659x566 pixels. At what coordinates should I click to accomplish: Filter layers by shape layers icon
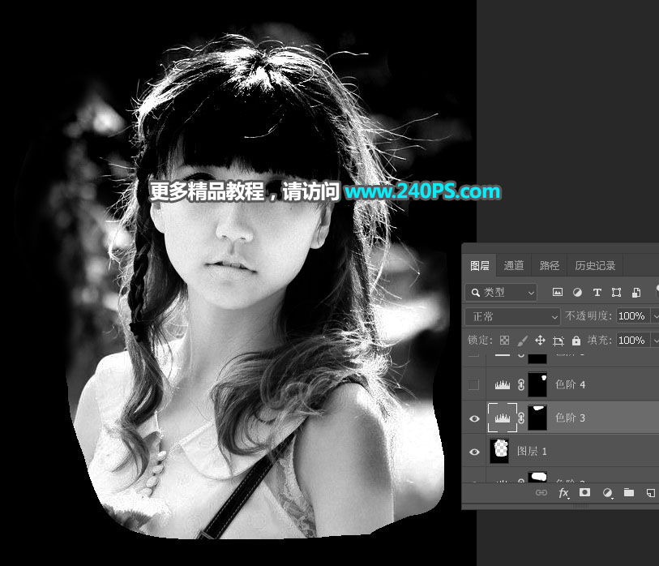click(x=616, y=292)
